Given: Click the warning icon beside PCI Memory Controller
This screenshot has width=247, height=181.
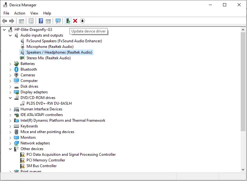Looking at the screenshot, I should coord(22,160).
